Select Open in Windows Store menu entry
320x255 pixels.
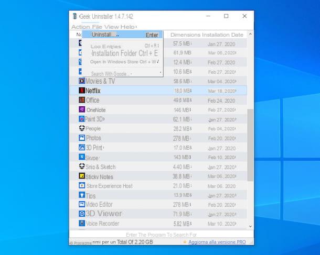point(122,62)
